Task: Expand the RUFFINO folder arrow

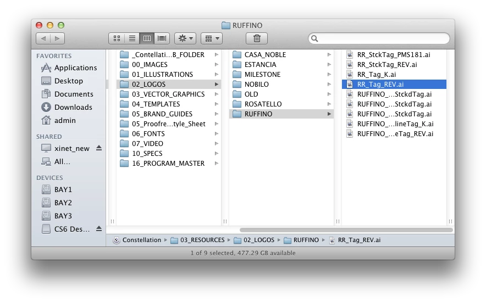Action: tap(329, 114)
